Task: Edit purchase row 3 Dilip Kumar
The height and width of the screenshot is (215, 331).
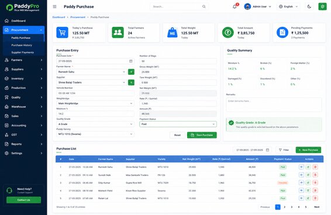Action: click(308, 183)
